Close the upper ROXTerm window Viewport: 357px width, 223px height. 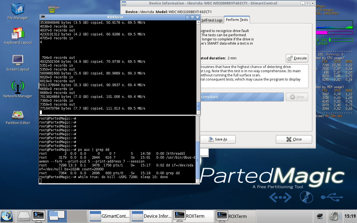[x=197, y=17]
